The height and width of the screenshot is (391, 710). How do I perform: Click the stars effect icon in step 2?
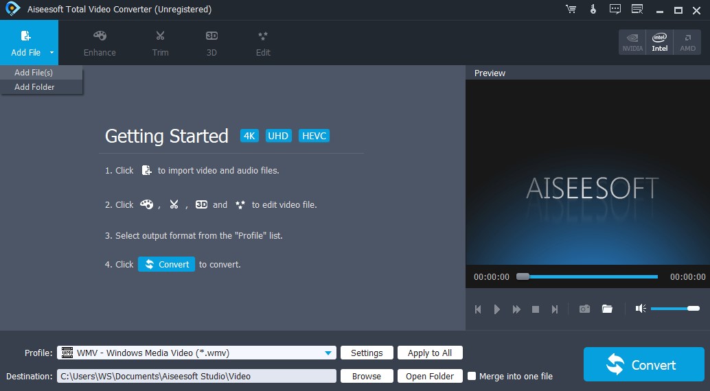click(240, 204)
